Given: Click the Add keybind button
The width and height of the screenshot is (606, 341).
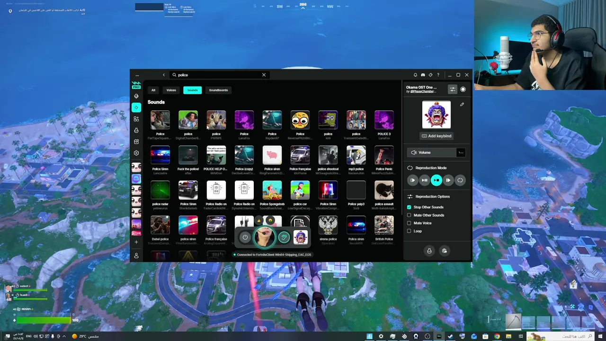Looking at the screenshot, I should (437, 136).
